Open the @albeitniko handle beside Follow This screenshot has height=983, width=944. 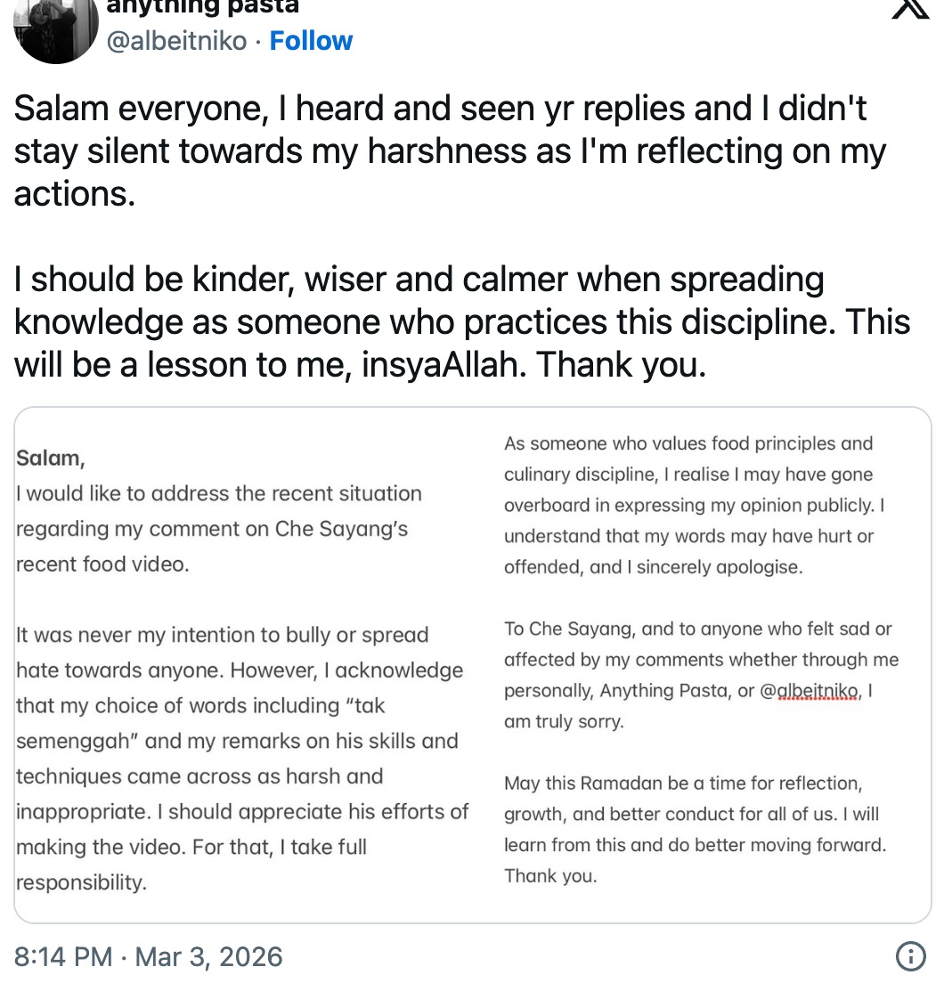[176, 41]
